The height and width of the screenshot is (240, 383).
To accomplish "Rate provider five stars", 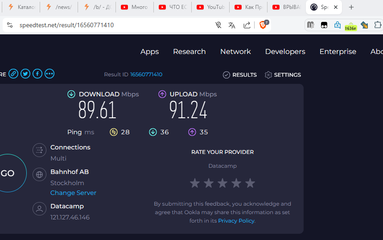I will pos(250,183).
